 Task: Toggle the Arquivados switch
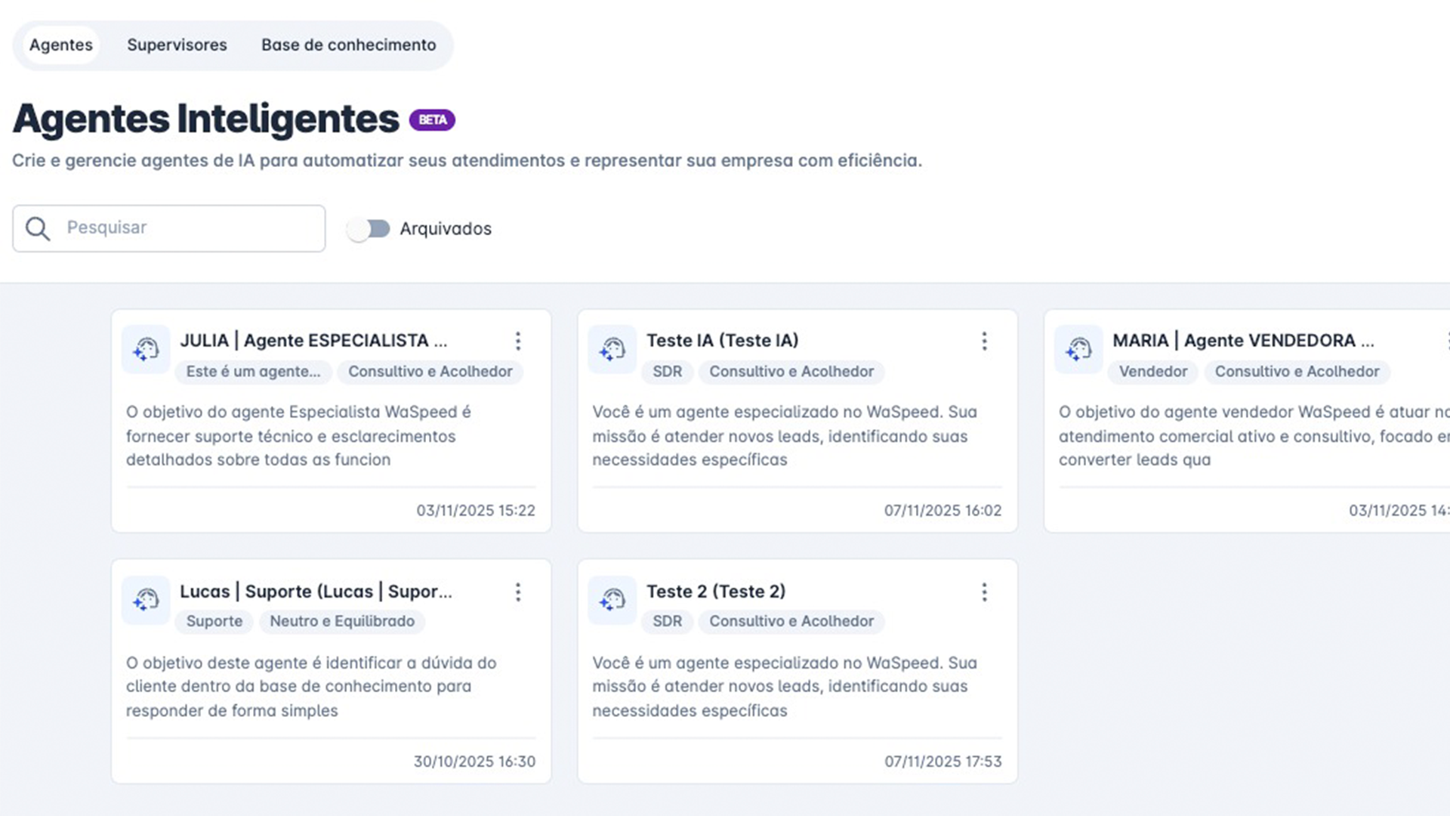369,229
